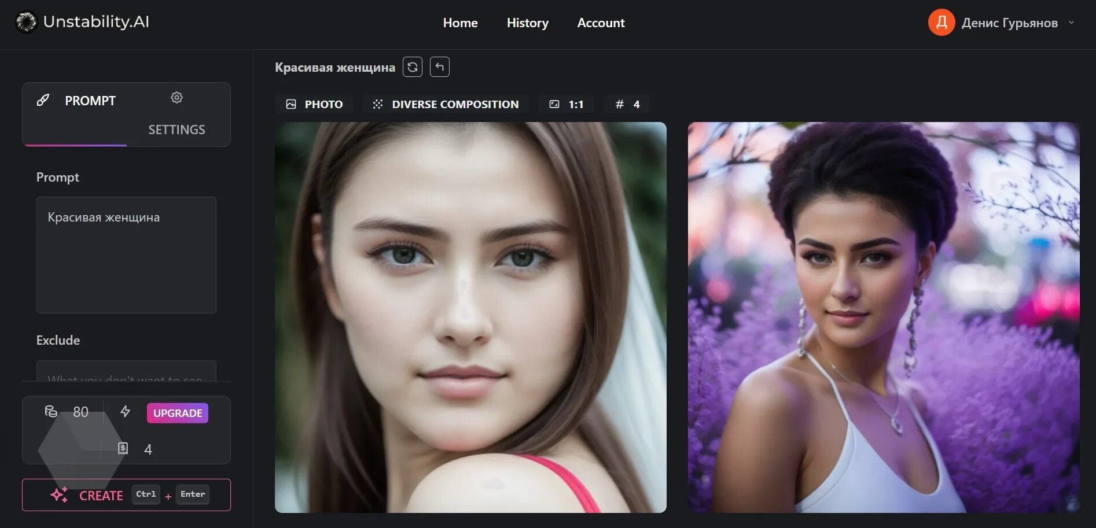
Task: Click the 1:1 aspect ratio tag
Action: click(567, 104)
